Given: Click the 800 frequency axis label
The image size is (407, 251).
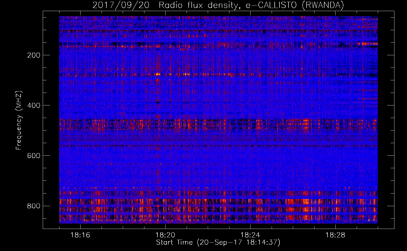Looking at the screenshot, I should click(34, 206).
